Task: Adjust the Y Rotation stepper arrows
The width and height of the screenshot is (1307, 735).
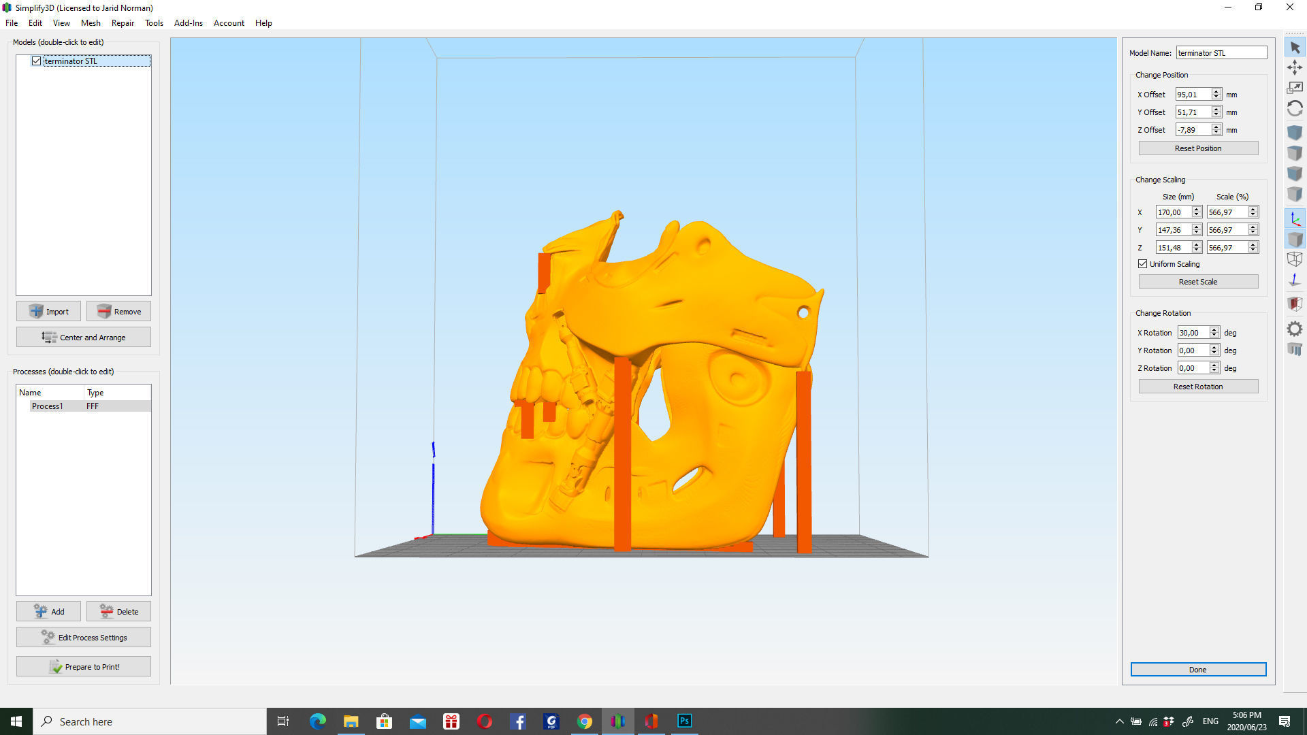Action: tap(1214, 350)
